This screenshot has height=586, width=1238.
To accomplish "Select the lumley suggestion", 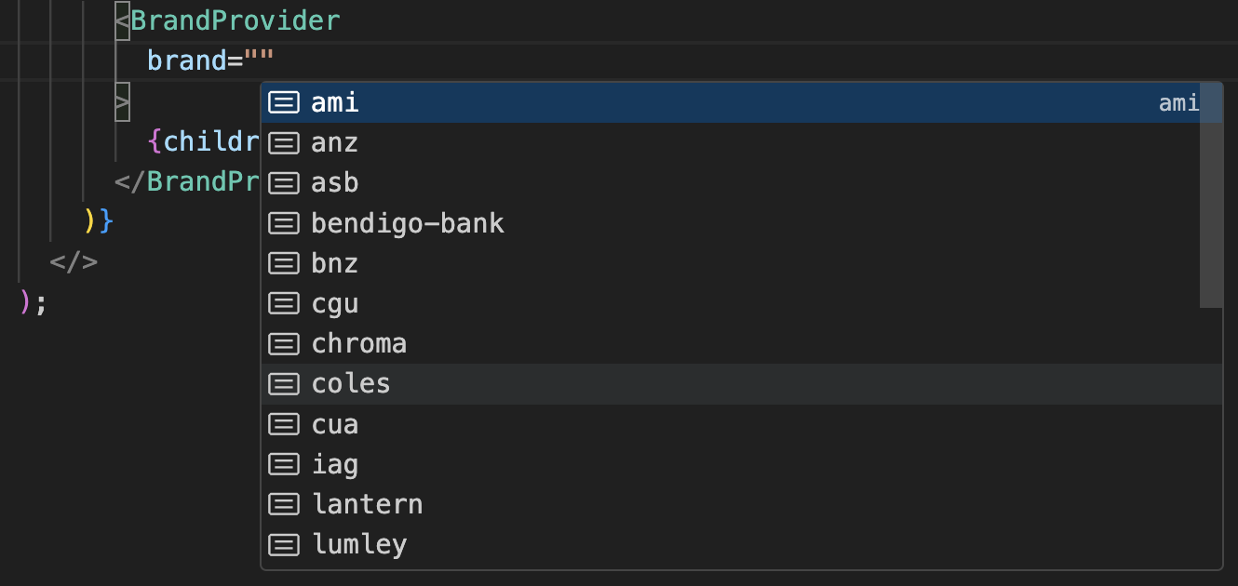I will pyautogui.click(x=360, y=544).
